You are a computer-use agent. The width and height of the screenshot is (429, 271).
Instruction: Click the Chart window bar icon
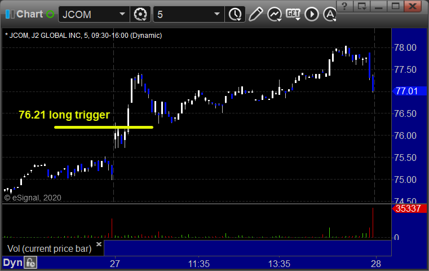(x=10, y=14)
